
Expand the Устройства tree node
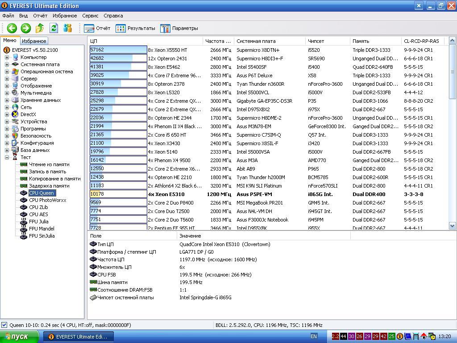7,121
